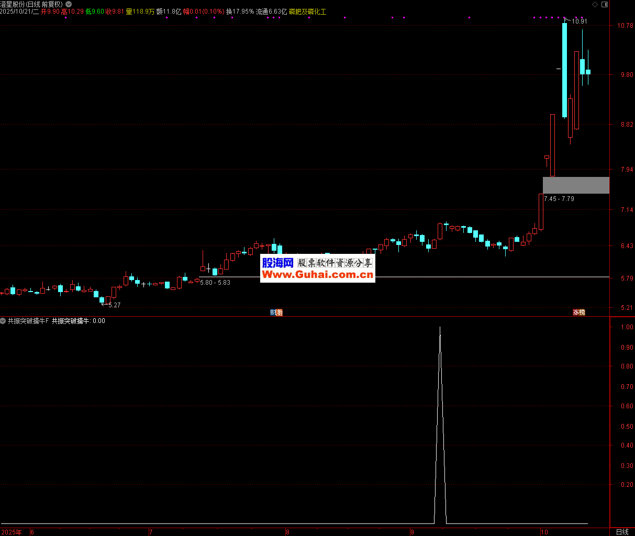Click the 10.91 high price marker
This screenshot has width=635, height=536.
(x=579, y=21)
